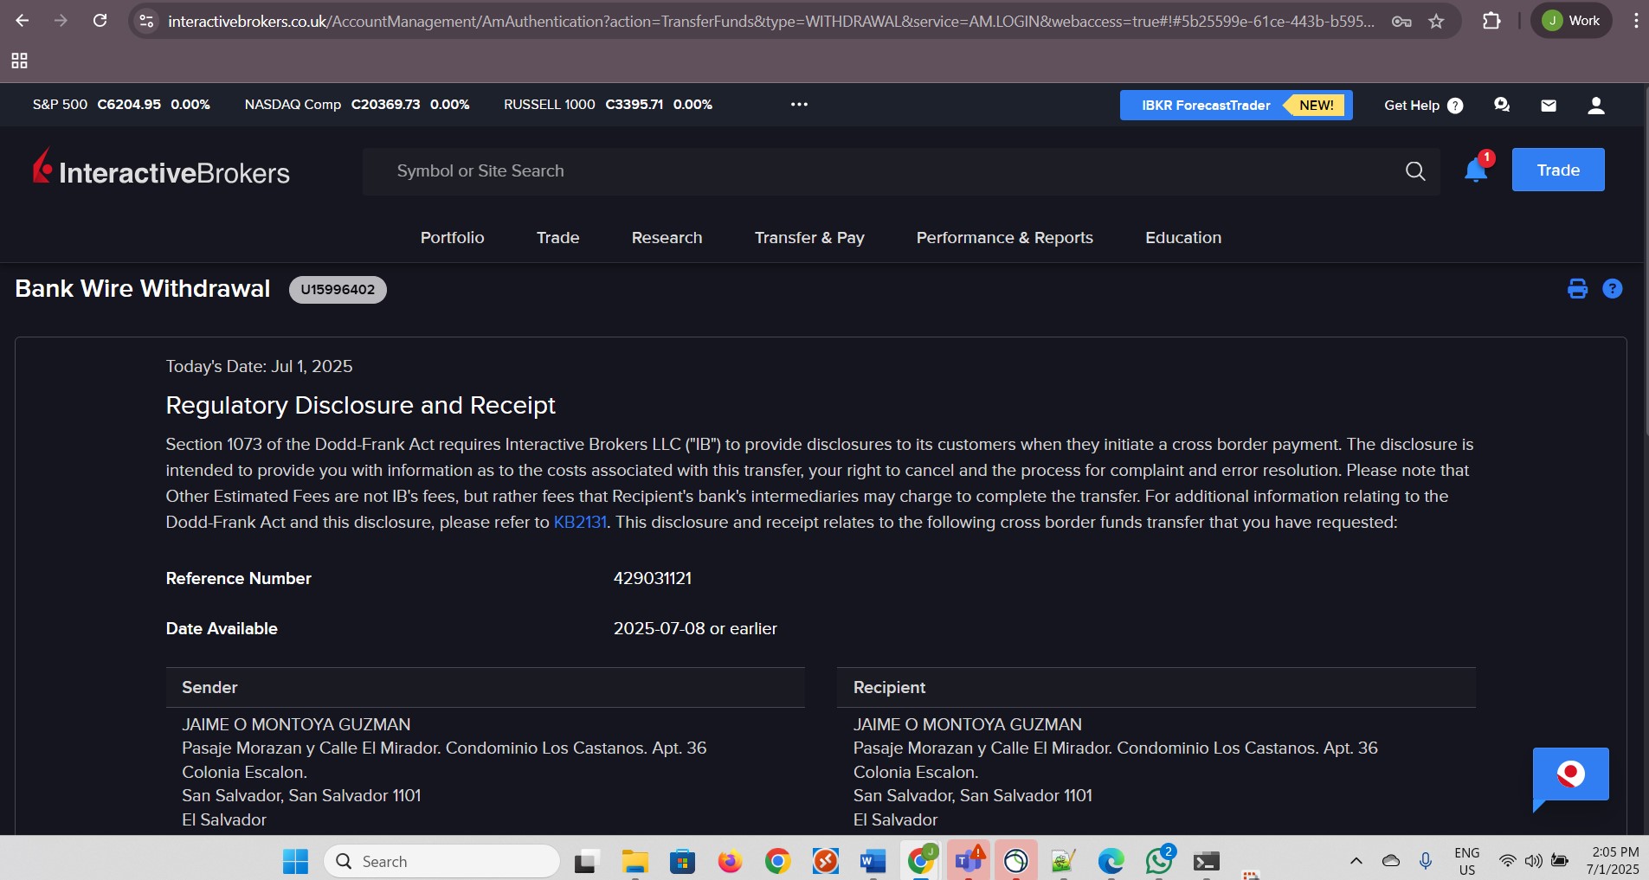This screenshot has height=880, width=1649.
Task: Click the RUSSELL 1000 ticker quote
Action: 608,105
